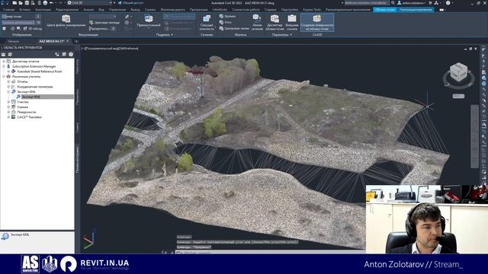The image size is (488, 274).
Task: Expand the Участки tree node
Action: (x=8, y=102)
